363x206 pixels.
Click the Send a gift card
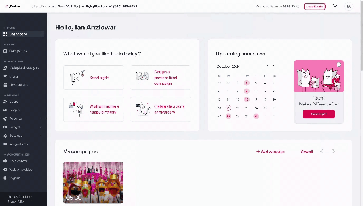[93, 78]
